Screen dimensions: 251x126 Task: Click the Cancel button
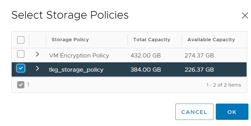pos(194,112)
